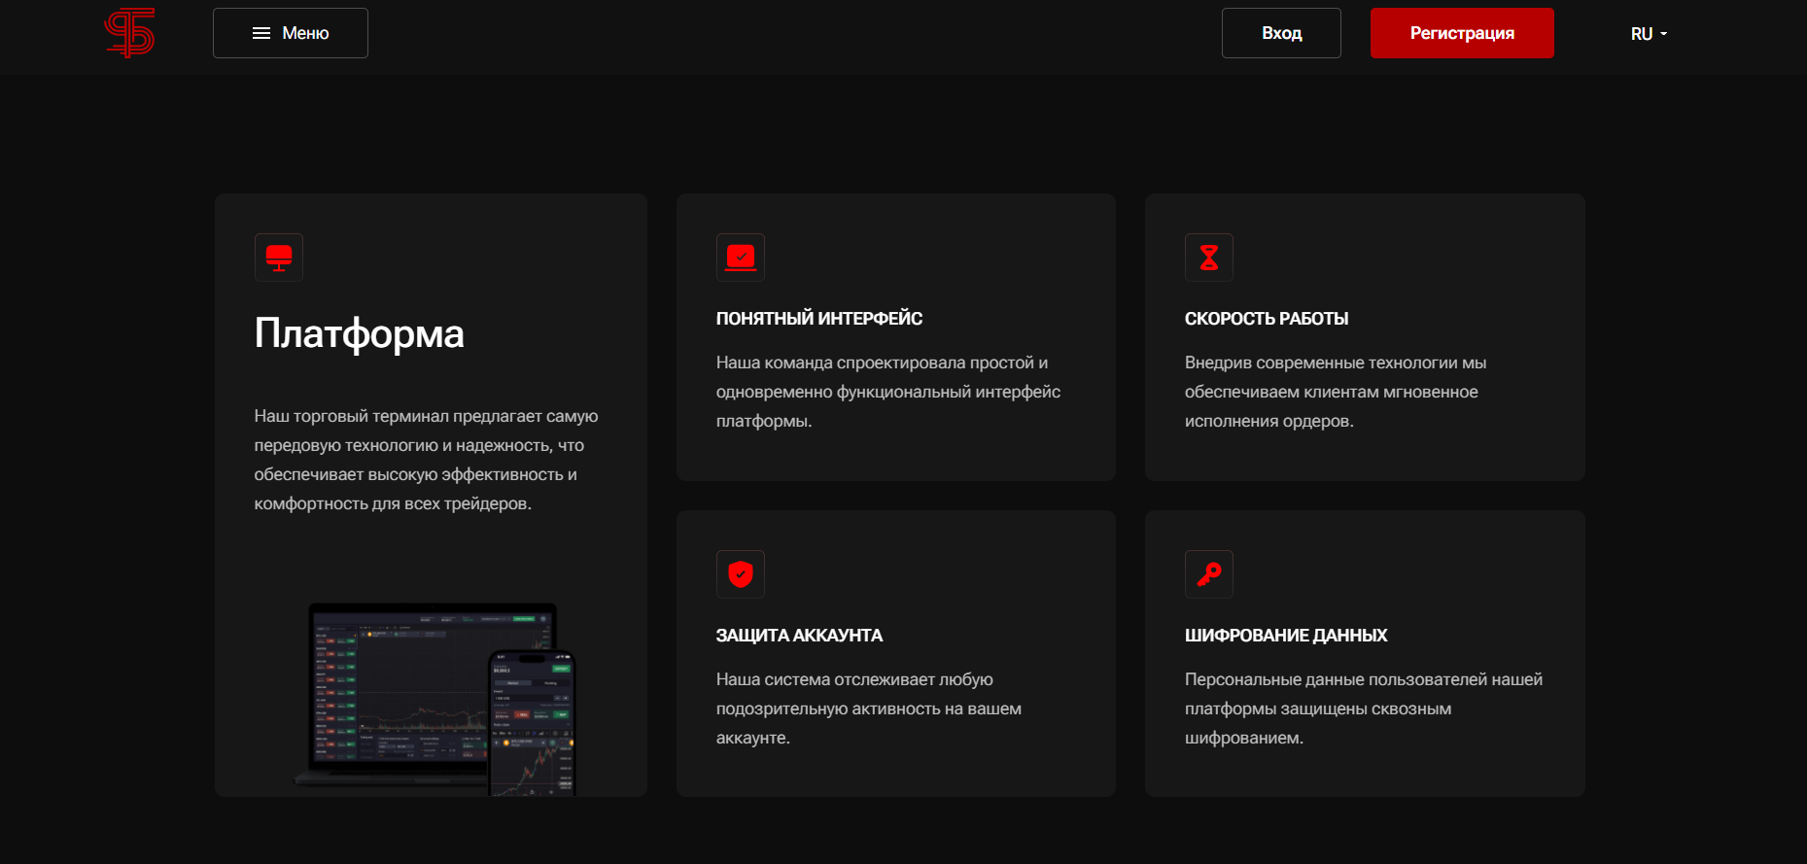Image resolution: width=1807 pixels, height=864 pixels.
Task: Click the laptop checkmark interface icon
Action: click(741, 258)
